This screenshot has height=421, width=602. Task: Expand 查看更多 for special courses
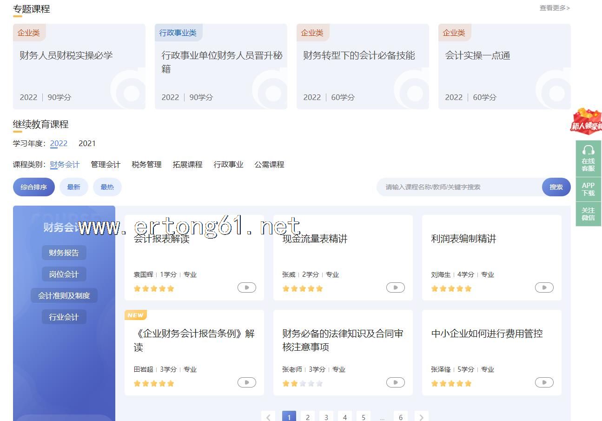pyautogui.click(x=554, y=8)
